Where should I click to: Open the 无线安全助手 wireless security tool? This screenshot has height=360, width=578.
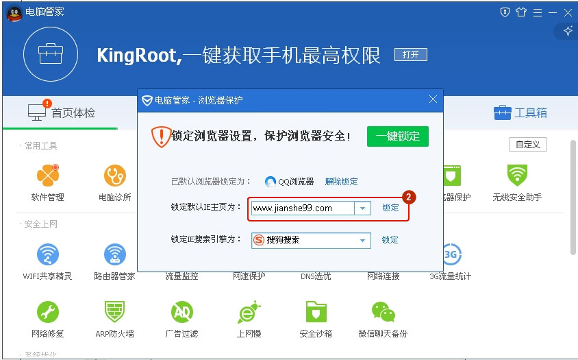coord(516,176)
